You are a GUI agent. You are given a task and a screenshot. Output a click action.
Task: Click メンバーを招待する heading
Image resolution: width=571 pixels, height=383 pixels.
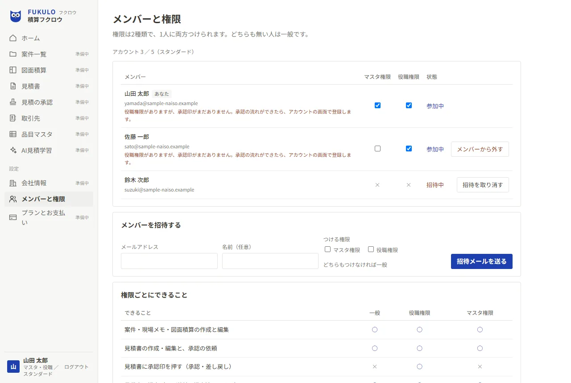pyautogui.click(x=151, y=225)
